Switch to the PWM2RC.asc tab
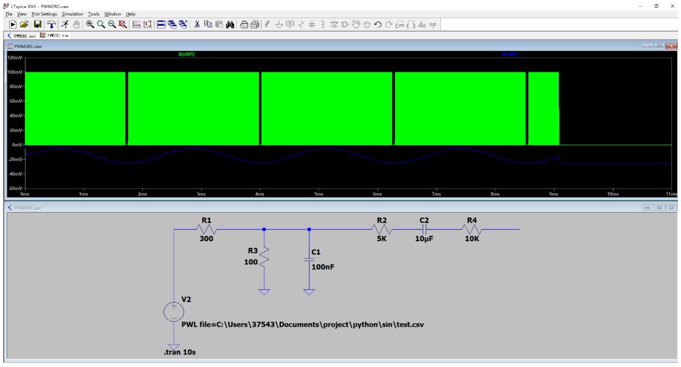This screenshot has width=681, height=367. tap(21, 35)
